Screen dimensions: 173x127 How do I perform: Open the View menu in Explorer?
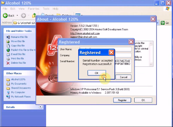[x=21, y=9]
